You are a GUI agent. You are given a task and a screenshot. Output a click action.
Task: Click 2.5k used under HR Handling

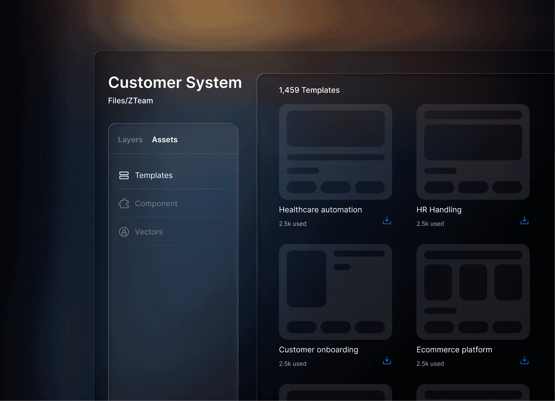tap(430, 224)
